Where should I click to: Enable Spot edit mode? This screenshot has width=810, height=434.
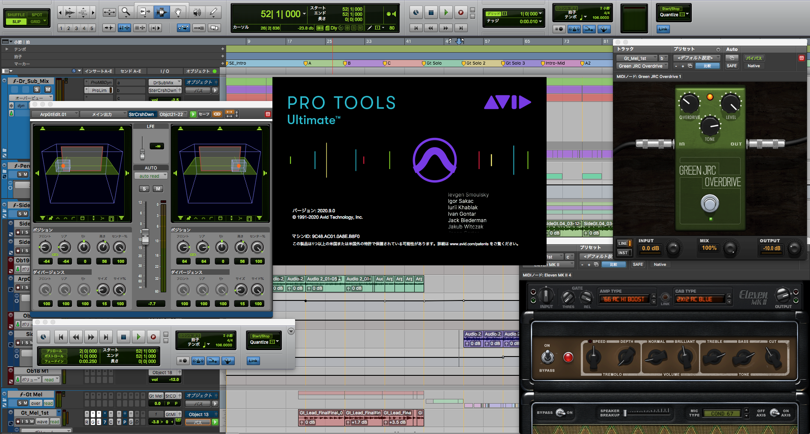[37, 15]
